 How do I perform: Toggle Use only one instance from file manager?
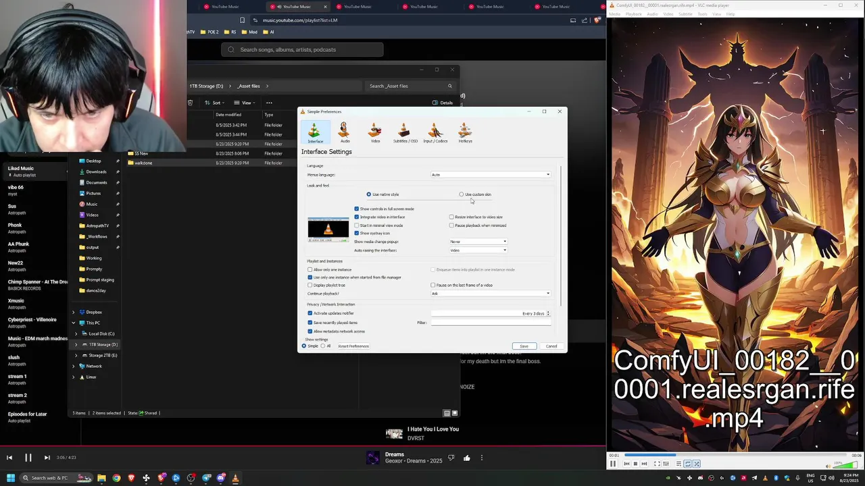pos(310,277)
